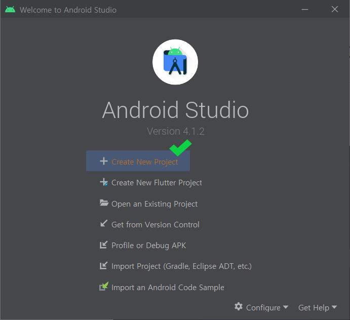The width and height of the screenshot is (350, 320).
Task: Click the Version 4.1.2 text
Action: 176,131
